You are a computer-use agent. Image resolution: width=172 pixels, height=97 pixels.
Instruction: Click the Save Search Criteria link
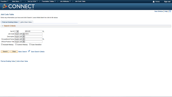[x=38, y=51]
